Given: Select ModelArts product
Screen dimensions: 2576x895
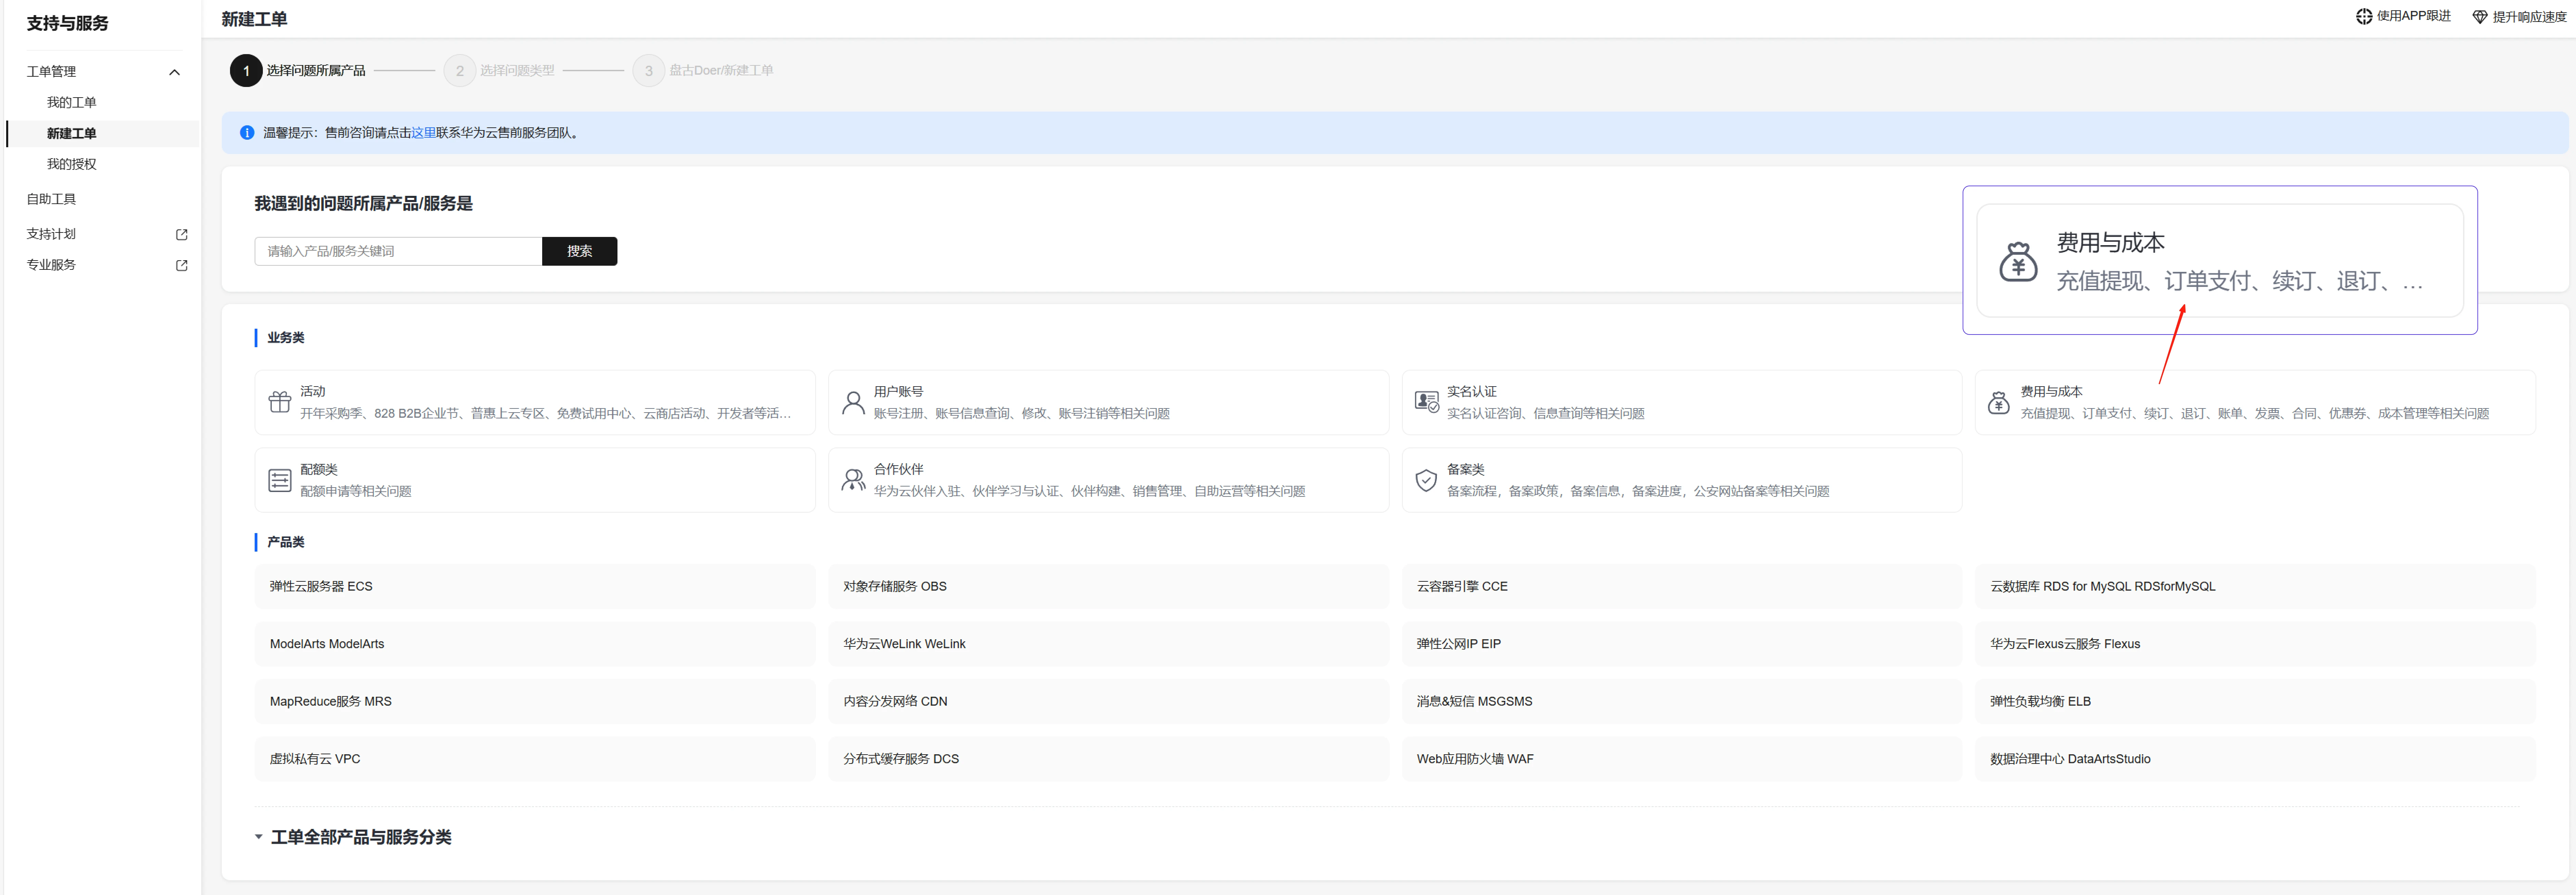Looking at the screenshot, I should [535, 644].
